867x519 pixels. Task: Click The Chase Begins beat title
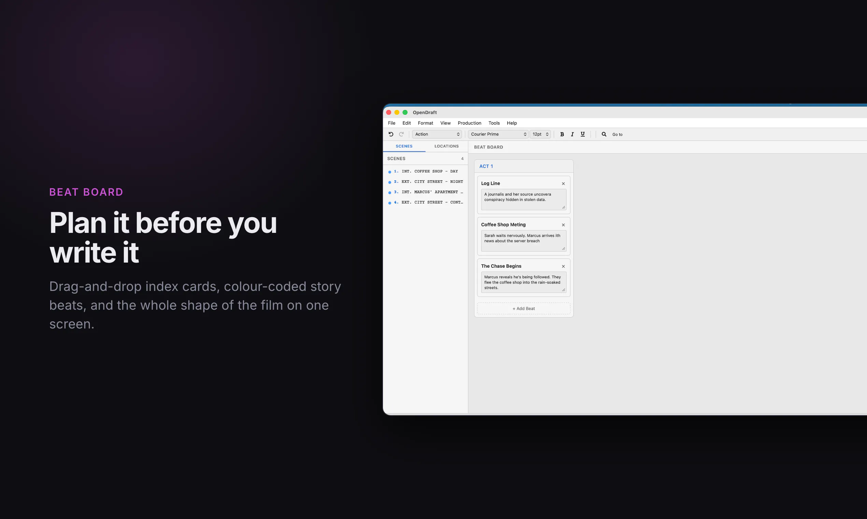(x=501, y=266)
